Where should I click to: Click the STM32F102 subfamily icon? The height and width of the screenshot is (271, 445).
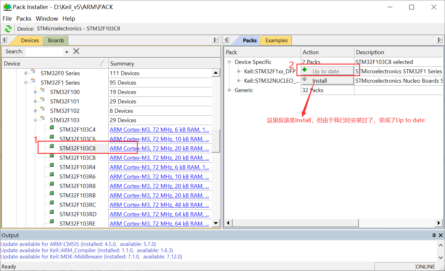[42, 109]
